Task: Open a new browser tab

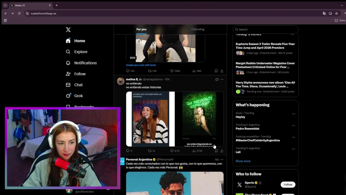Action: (x=56, y=5)
